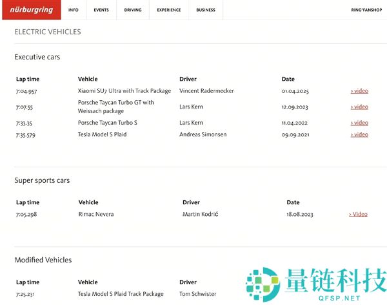Select date 09.09.2021

pos(295,135)
